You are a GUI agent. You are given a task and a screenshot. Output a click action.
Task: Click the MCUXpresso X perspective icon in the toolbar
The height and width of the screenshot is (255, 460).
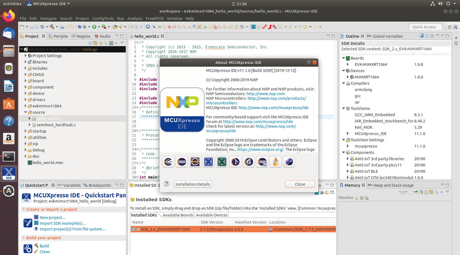pos(253,27)
